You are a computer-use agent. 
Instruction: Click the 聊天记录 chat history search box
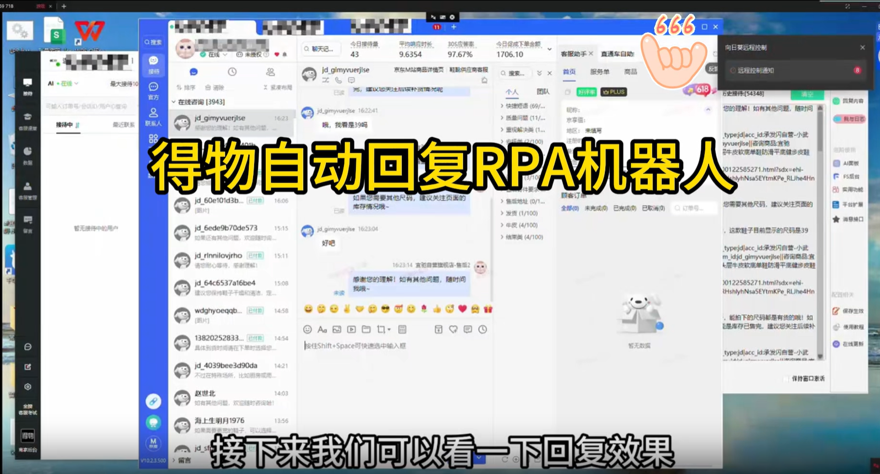click(321, 49)
